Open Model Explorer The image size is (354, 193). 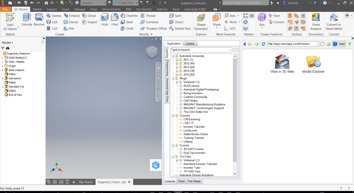click(x=313, y=64)
